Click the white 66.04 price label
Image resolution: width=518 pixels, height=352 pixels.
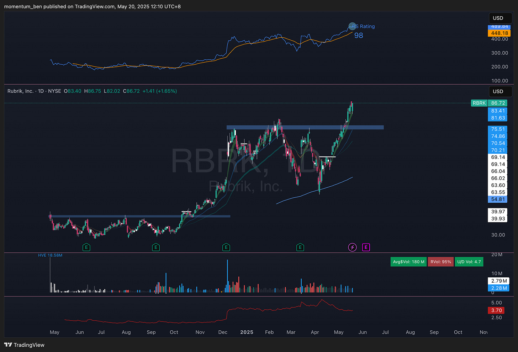(x=498, y=171)
